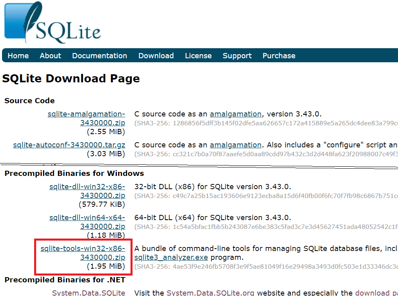
Task: Go to the About page
Action: tap(50, 55)
